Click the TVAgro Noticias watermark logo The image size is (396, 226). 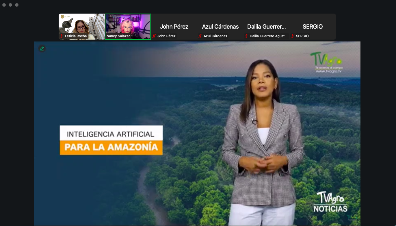pos(330,202)
